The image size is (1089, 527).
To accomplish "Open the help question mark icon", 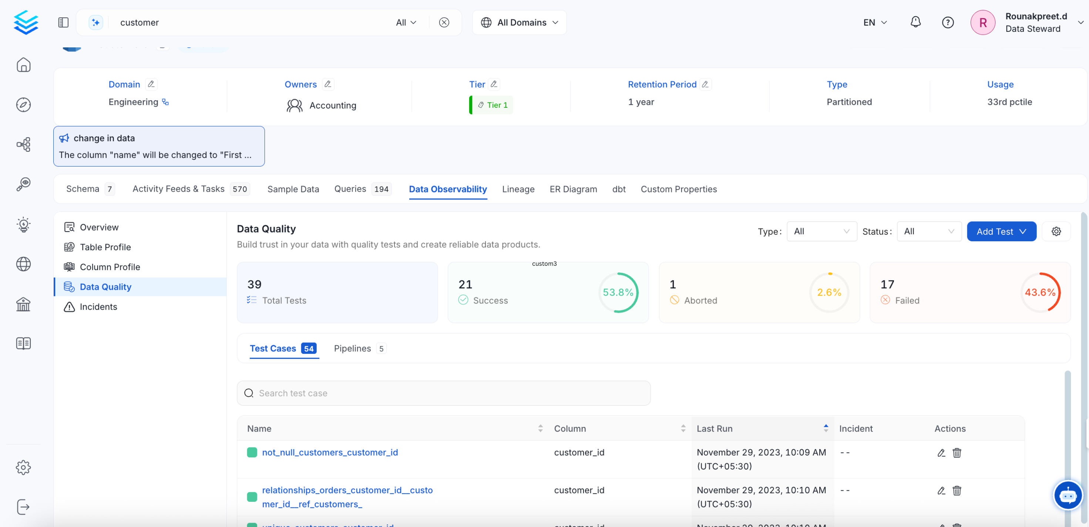I will click(947, 22).
